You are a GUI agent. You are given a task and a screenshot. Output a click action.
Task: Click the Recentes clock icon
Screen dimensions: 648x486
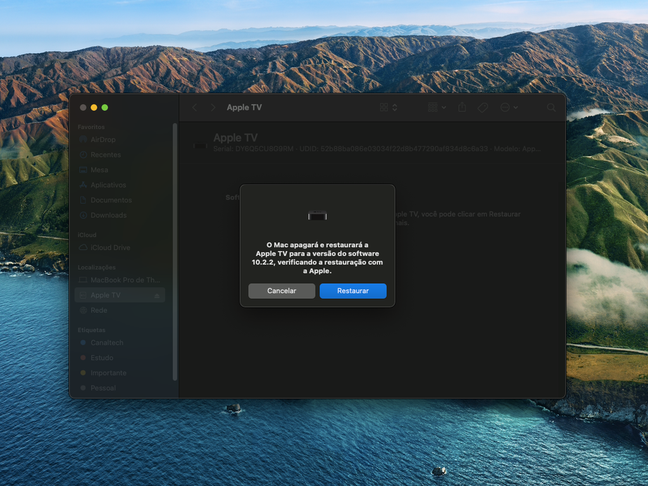pos(83,154)
